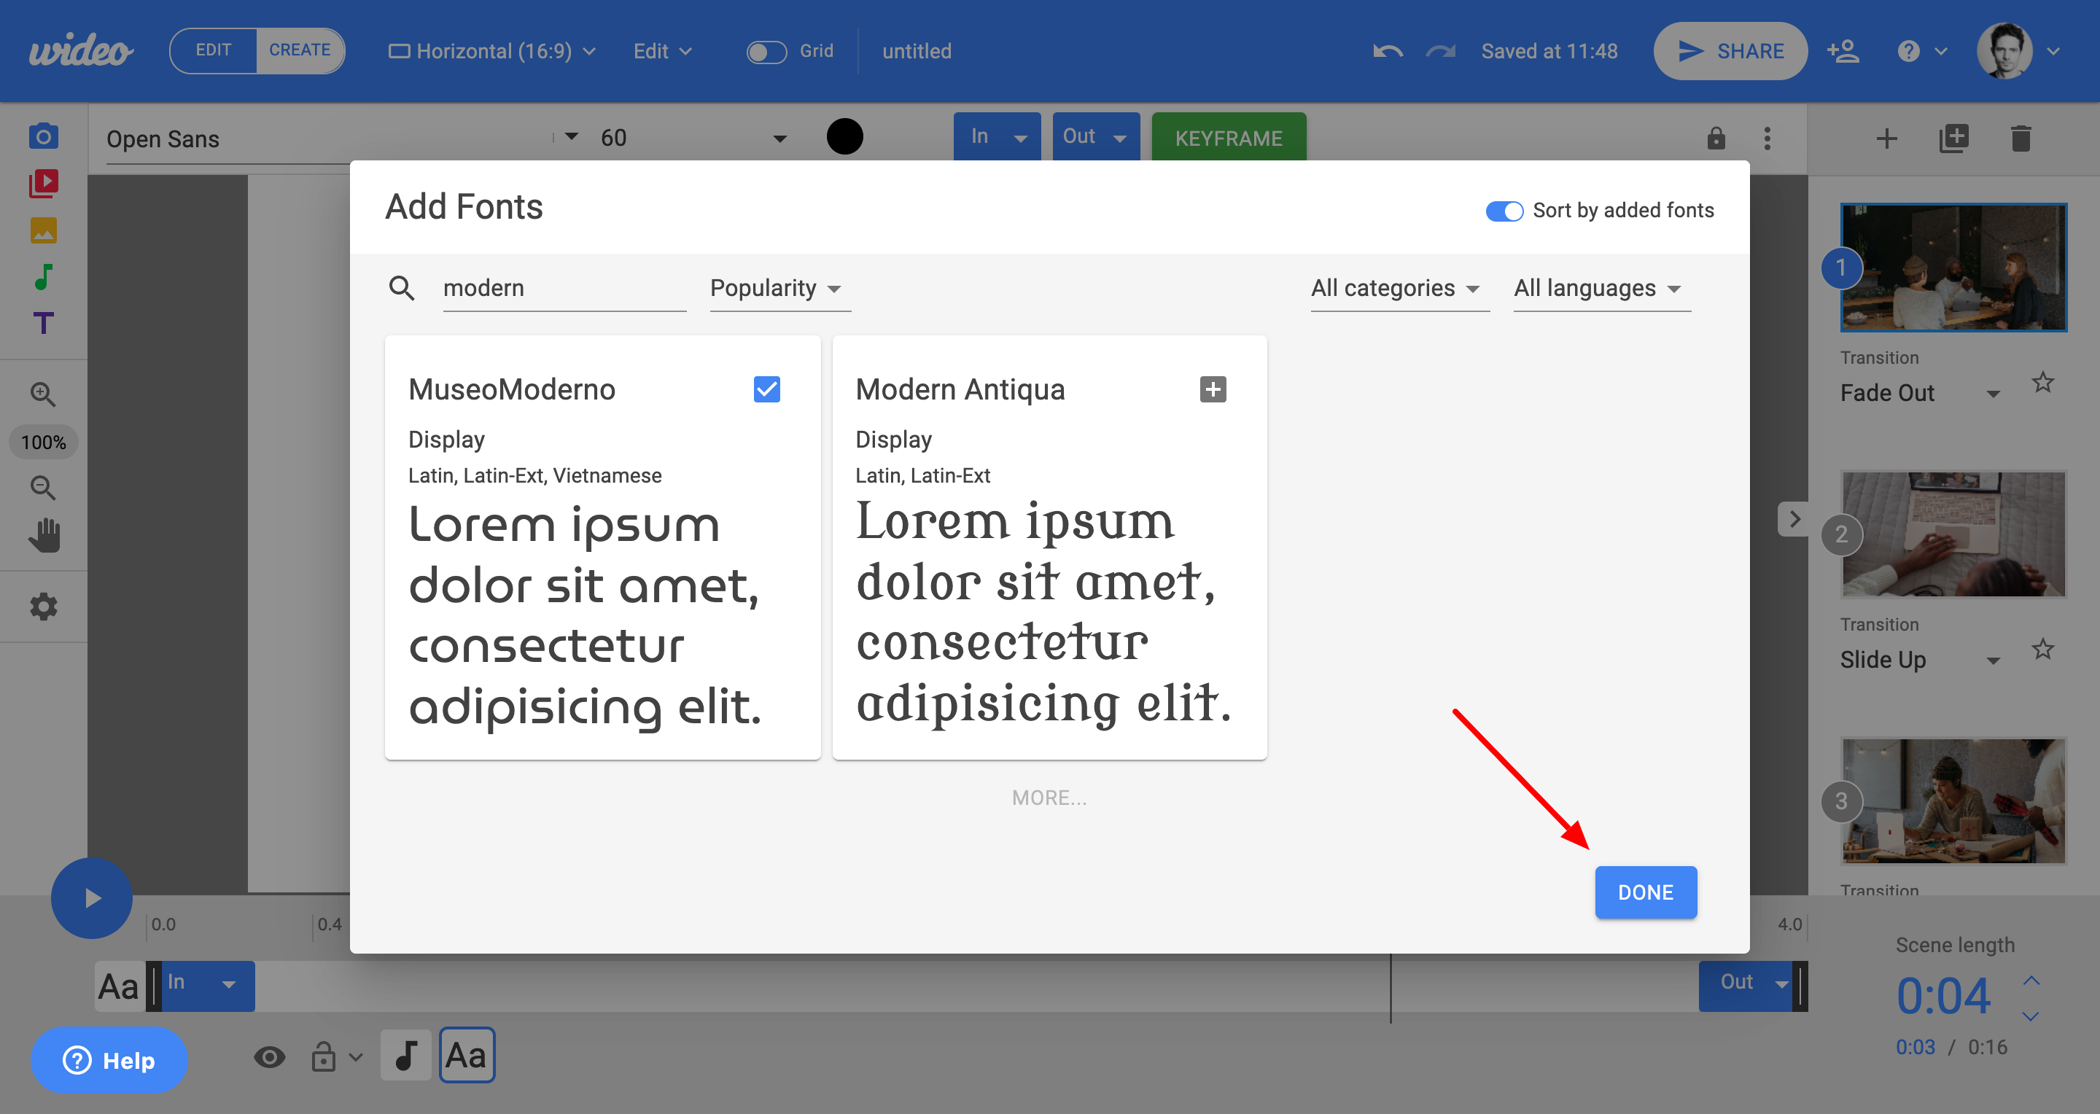
Task: Favorite the Slide Up transition star
Action: pos(2042,649)
